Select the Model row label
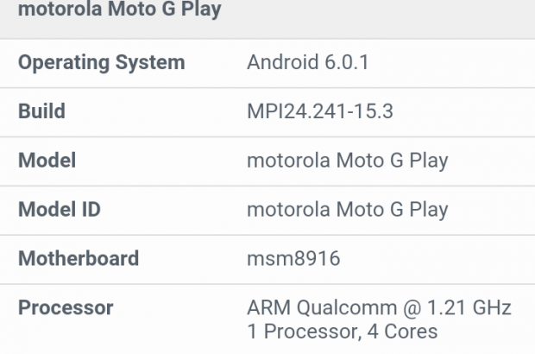The height and width of the screenshot is (354, 535). 47,161
